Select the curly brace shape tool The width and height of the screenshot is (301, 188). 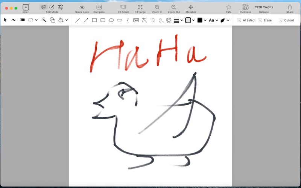pyautogui.click(x=128, y=20)
